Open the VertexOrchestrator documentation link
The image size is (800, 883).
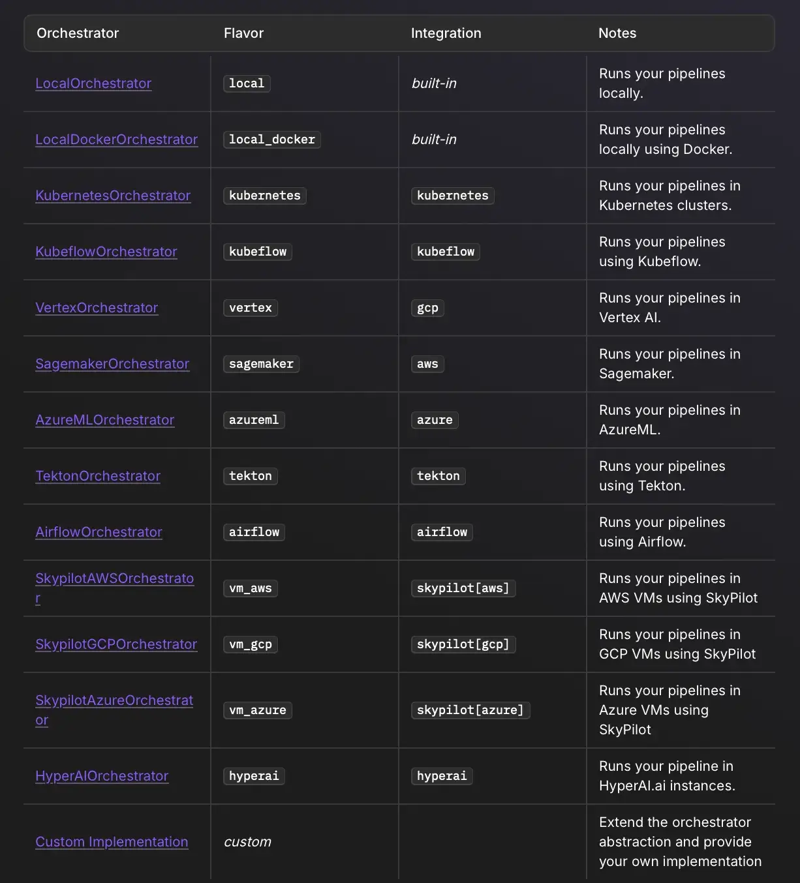(97, 308)
